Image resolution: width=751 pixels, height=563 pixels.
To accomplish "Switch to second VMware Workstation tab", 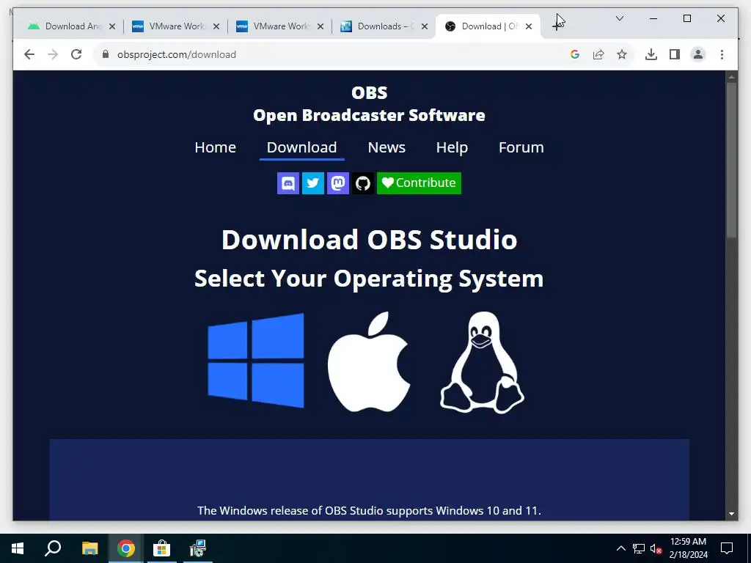I will click(280, 26).
